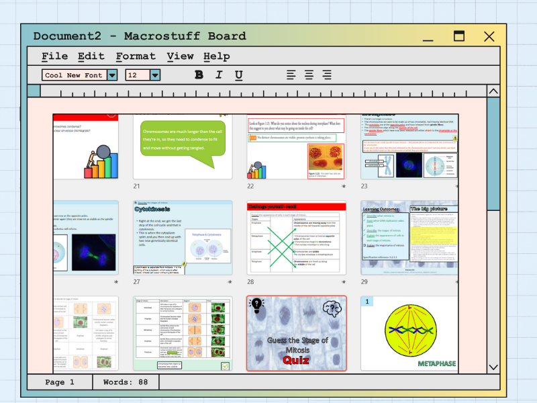Click the scroll down arrow
The height and width of the screenshot is (403, 537).
point(493,367)
